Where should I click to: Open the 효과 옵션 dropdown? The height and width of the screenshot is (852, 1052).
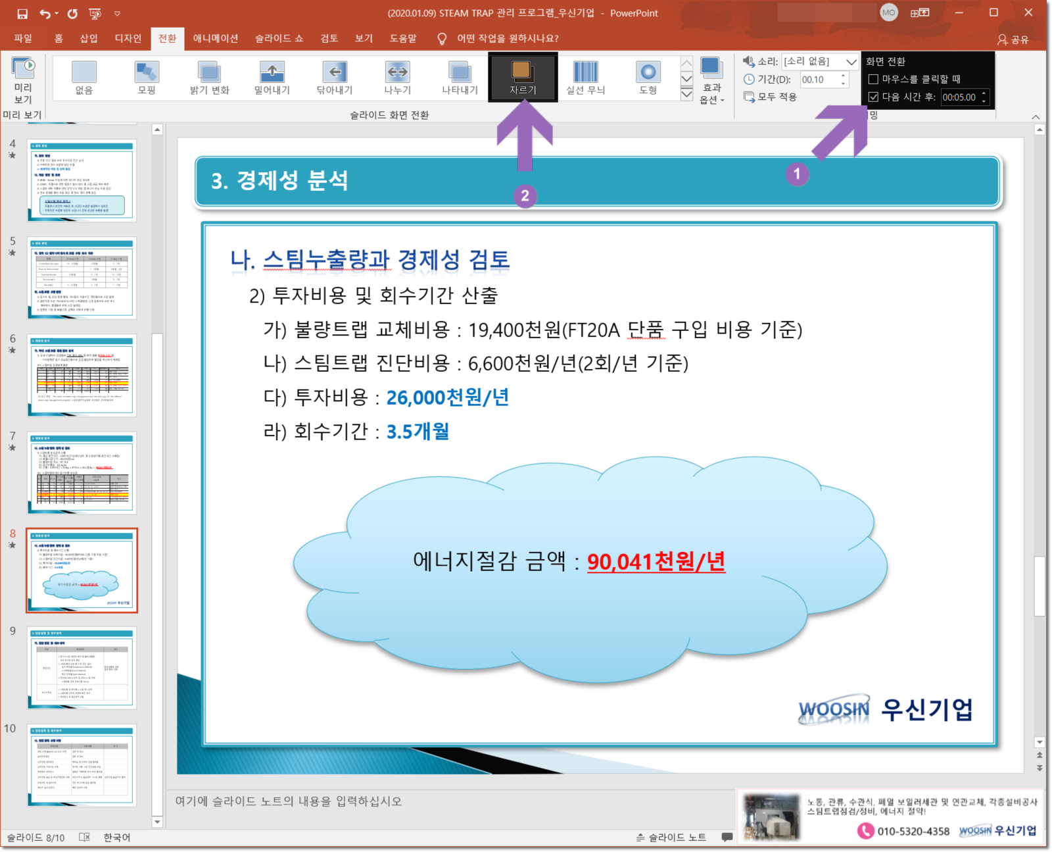(711, 82)
